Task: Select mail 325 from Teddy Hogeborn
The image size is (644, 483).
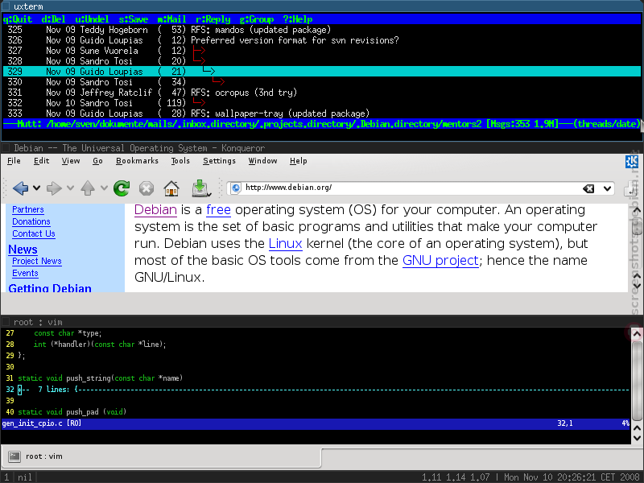Action: [x=321, y=30]
